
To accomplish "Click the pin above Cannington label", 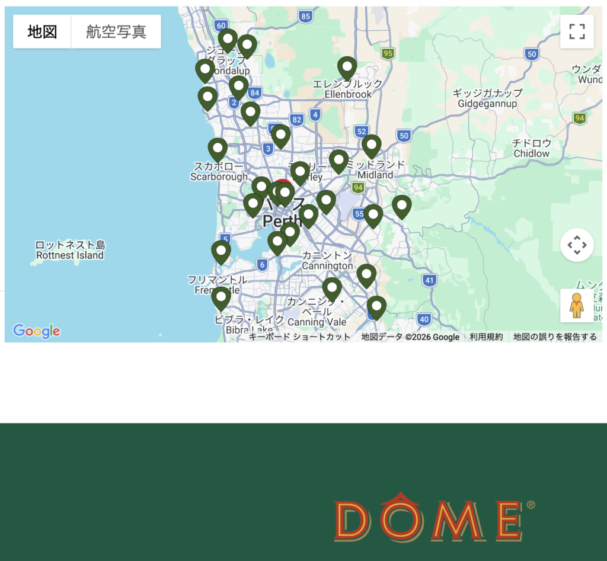I will click(308, 216).
